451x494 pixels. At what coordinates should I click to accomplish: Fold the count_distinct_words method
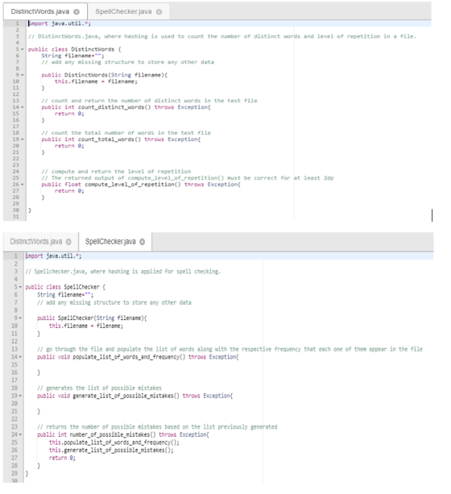point(23,107)
